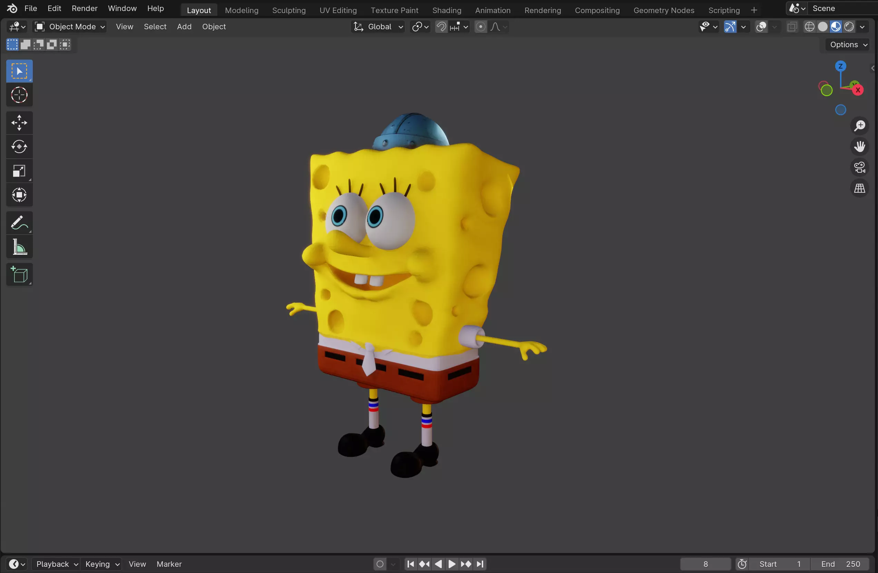Switch to the Modeling workspace tab

pos(242,10)
